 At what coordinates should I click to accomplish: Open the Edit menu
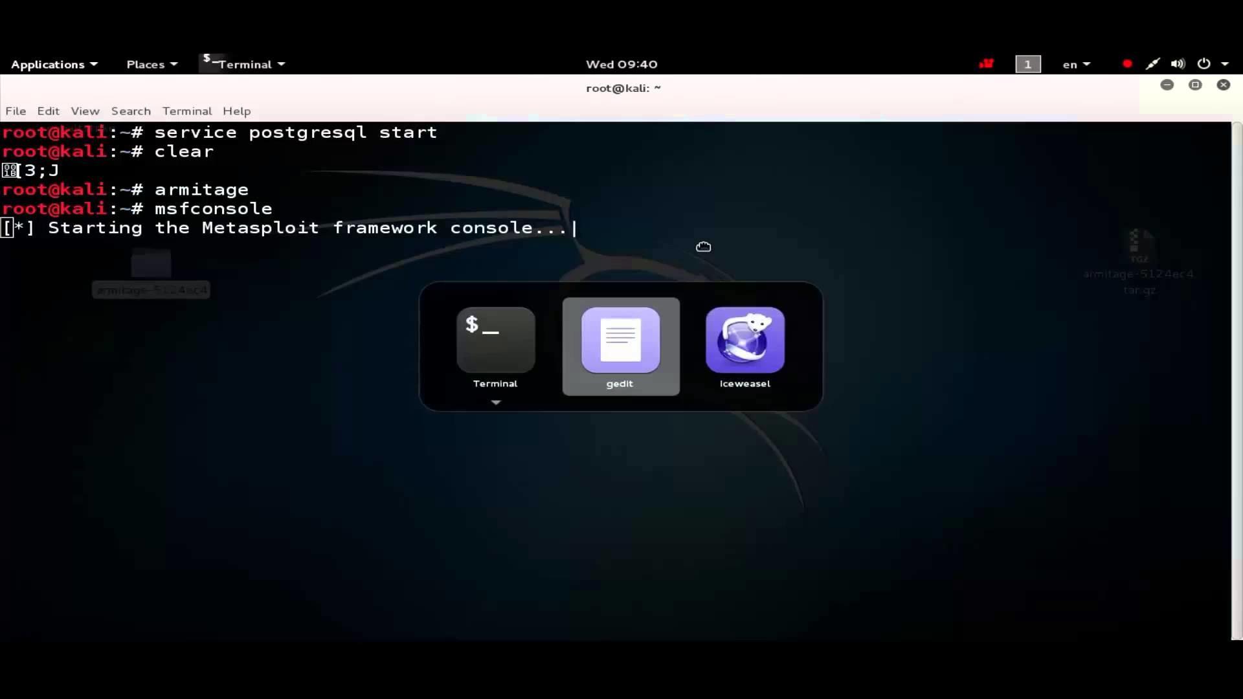(x=48, y=111)
